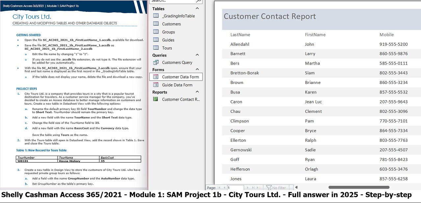Image resolution: width=421 pixels, height=203 pixels.
Task: Select the Customer Data Form icon
Action: tap(156, 77)
